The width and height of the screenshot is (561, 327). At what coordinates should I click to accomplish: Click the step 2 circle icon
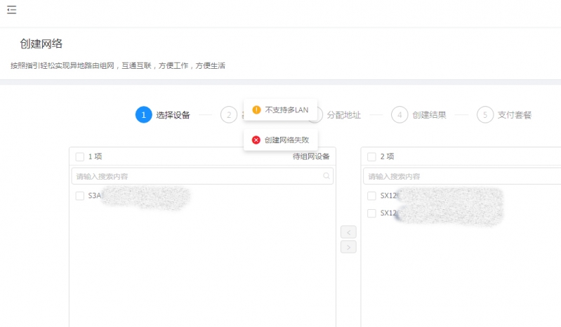[228, 115]
